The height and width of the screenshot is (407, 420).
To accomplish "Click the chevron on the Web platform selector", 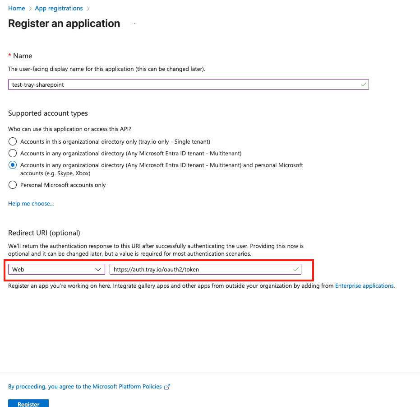I will click(98, 269).
